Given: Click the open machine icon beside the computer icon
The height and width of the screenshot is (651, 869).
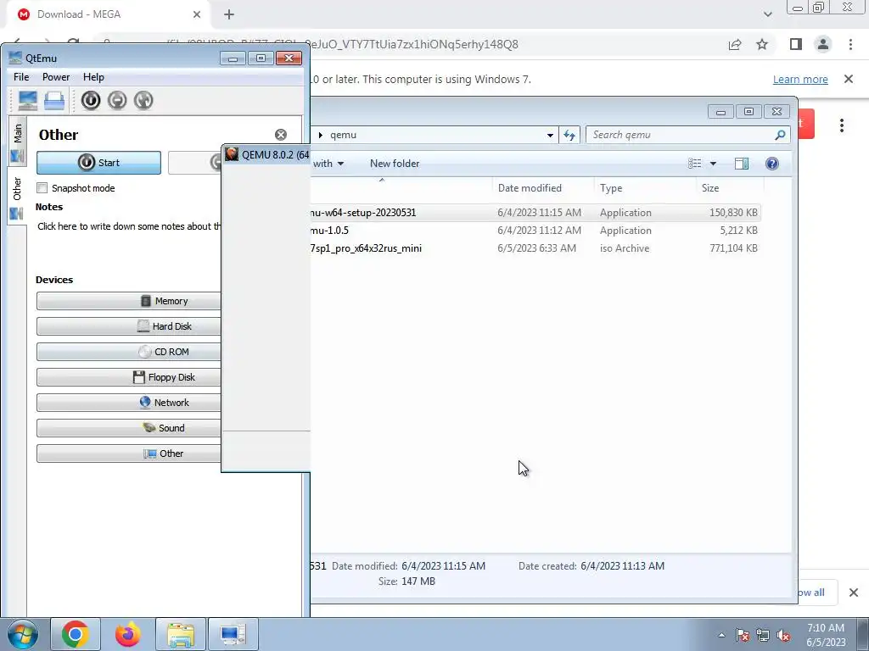Looking at the screenshot, I should click(x=54, y=100).
